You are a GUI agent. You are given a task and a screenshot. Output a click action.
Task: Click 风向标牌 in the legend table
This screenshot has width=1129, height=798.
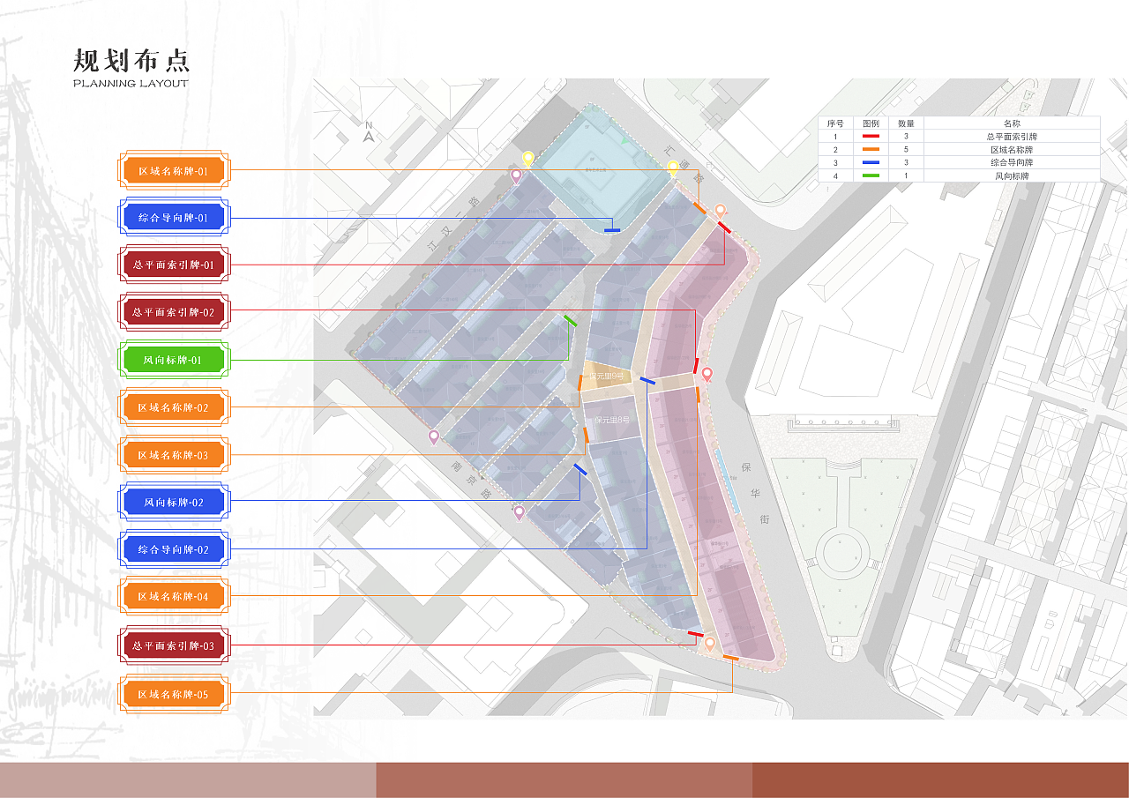click(x=1012, y=176)
